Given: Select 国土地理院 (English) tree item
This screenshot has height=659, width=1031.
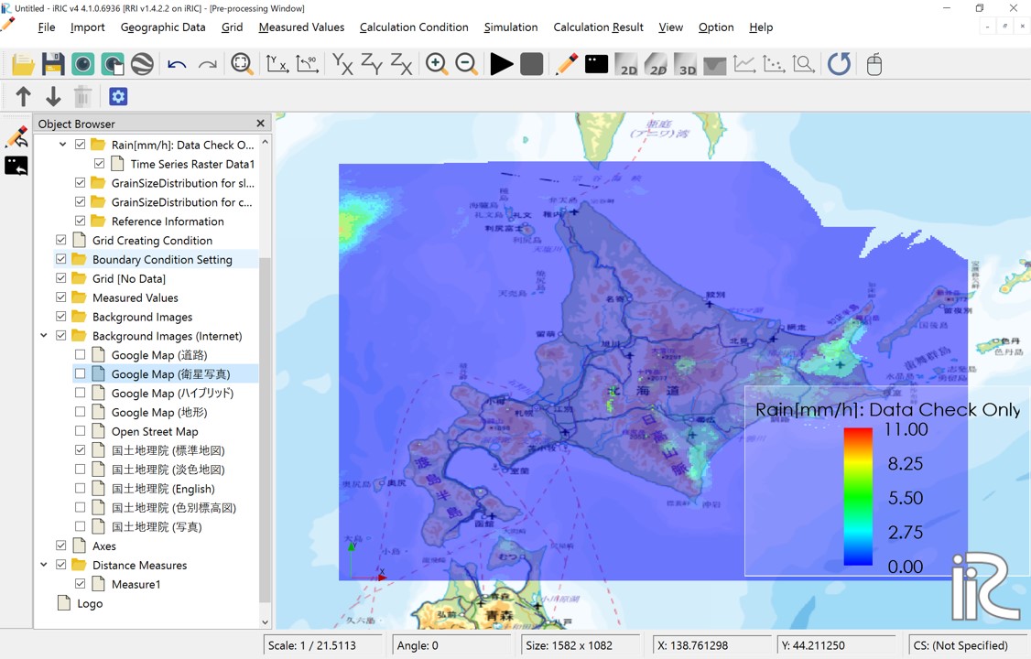Looking at the screenshot, I should point(163,488).
